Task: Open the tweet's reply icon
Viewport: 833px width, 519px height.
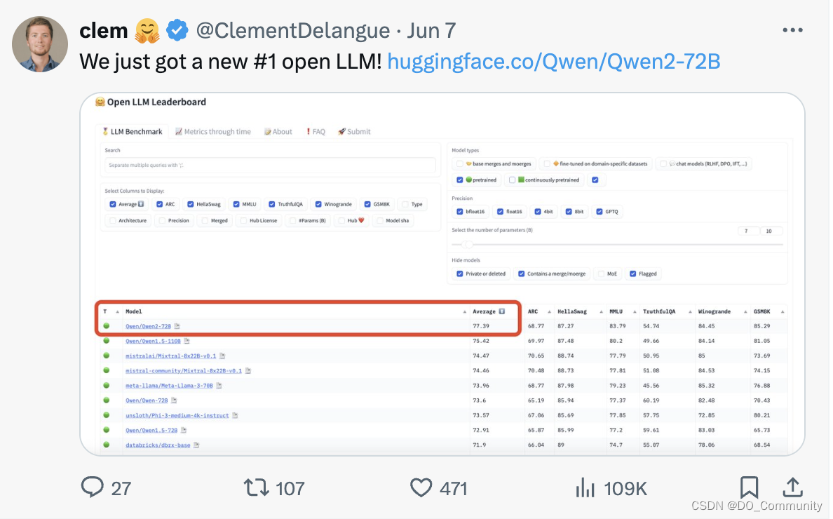Action: click(x=92, y=487)
